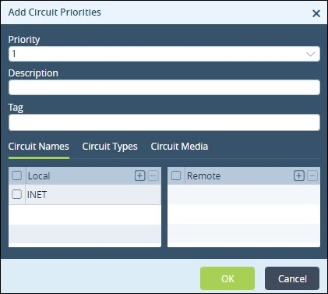The height and width of the screenshot is (294, 328).
Task: Remove the selected Local circuit name entry
Action: (x=153, y=176)
